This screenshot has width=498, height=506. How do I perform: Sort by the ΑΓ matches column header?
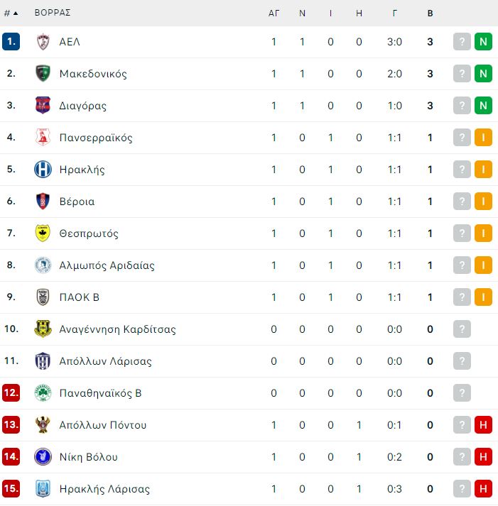tap(274, 13)
